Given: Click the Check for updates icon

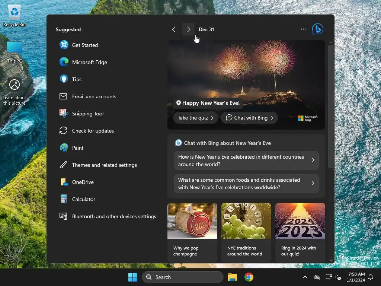Looking at the screenshot, I should point(63,130).
